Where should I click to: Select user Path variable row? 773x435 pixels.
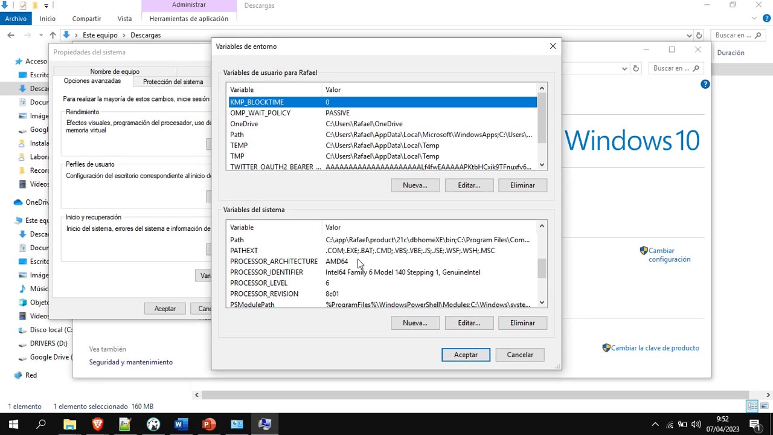coord(382,135)
